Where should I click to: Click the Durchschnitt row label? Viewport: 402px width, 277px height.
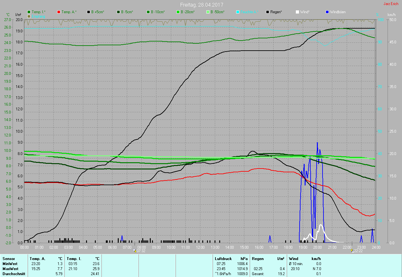tap(14, 274)
